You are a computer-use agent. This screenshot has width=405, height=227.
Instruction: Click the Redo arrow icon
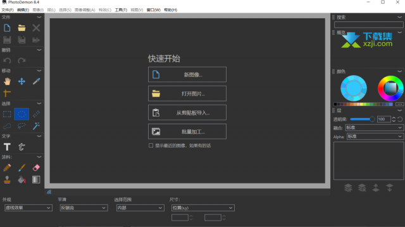tap(22, 61)
